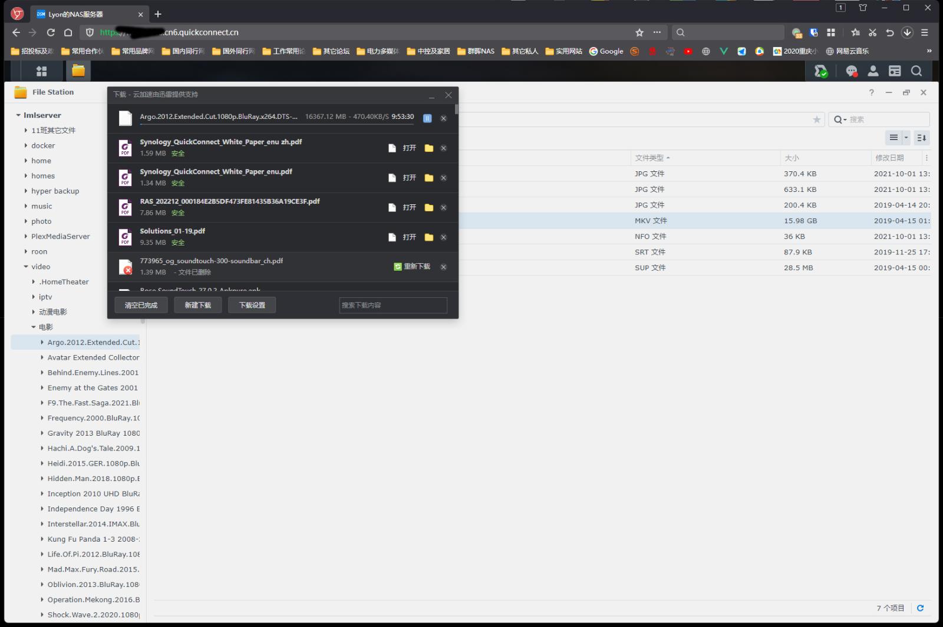Open DSM main menu grid icon
The height and width of the screenshot is (627, 943).
tap(41, 71)
